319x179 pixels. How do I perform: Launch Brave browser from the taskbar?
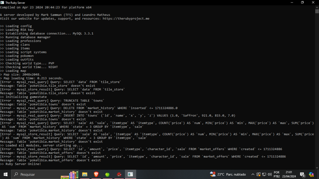(96, 174)
